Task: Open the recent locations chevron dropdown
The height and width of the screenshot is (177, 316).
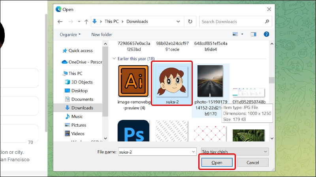Action: [79, 22]
